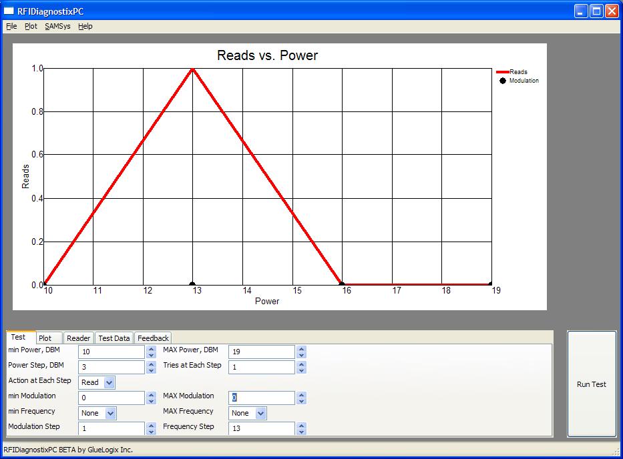The image size is (623, 459).
Task: Click the min Power DBM input field
Action: 112,352
